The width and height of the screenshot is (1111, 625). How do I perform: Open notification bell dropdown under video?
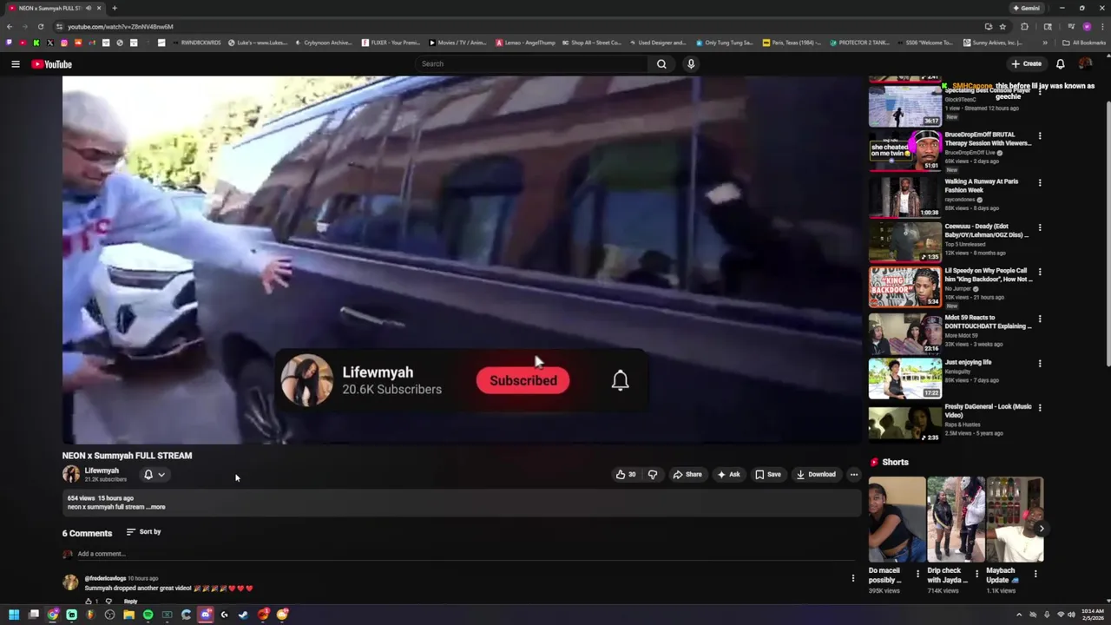[x=154, y=475]
